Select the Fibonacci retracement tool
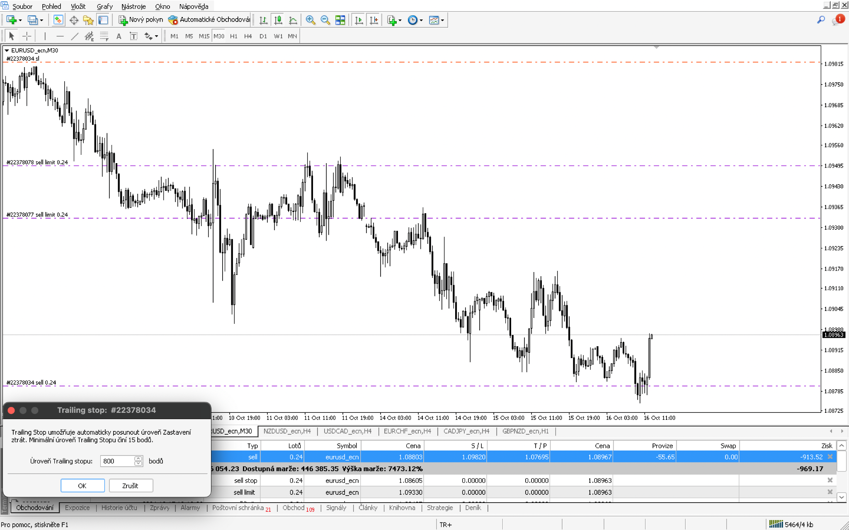The height and width of the screenshot is (530, 849). [104, 36]
